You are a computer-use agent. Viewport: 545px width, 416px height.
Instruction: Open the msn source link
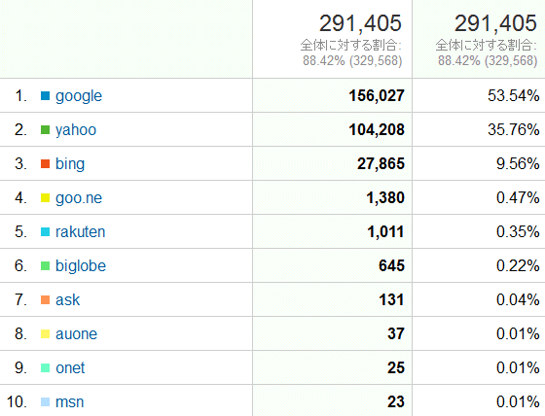(x=69, y=402)
